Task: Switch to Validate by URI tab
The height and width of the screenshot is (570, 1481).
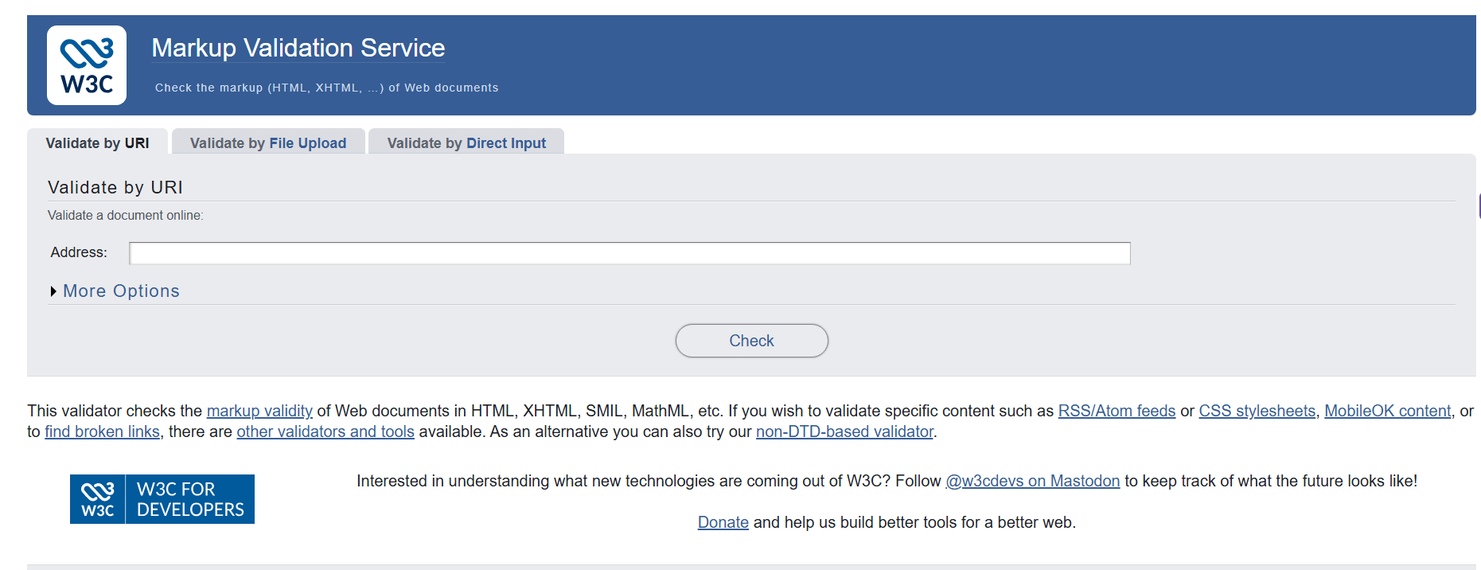Action: click(97, 143)
